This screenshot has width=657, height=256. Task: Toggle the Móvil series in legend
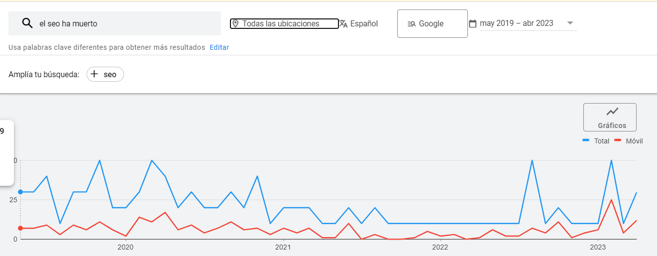click(x=629, y=141)
